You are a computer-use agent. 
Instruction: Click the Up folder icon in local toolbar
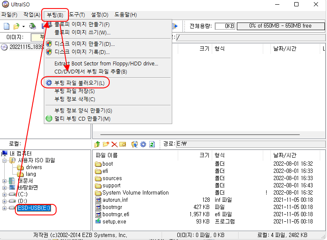[97, 144]
